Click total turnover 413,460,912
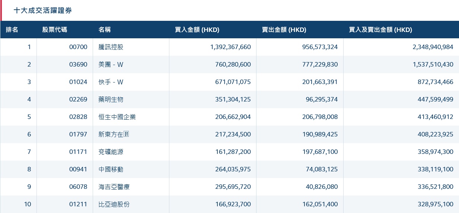This screenshot has width=459, height=213. click(436, 117)
